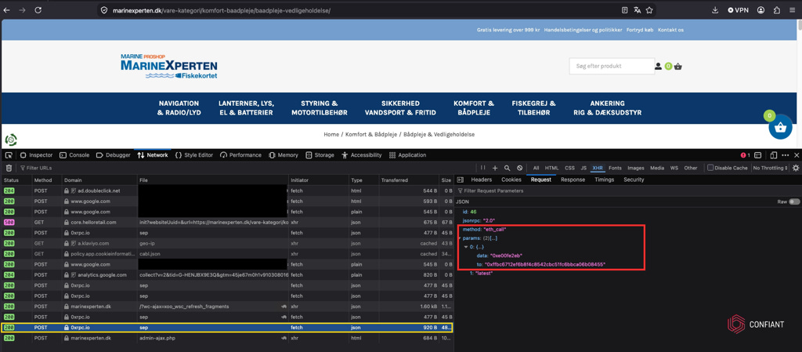Switch to the Inspector tab
The height and width of the screenshot is (352, 802).
[36, 155]
